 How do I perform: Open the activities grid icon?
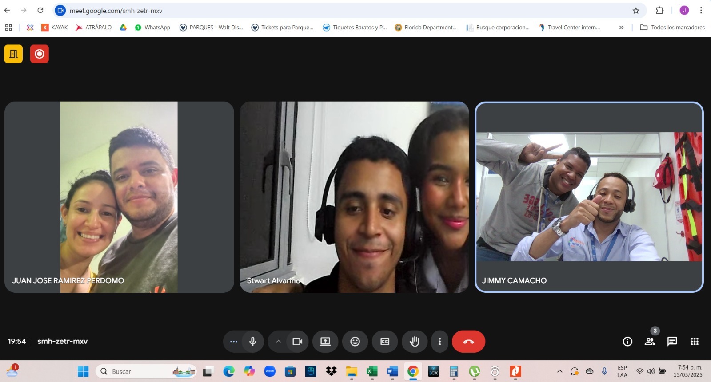click(x=695, y=341)
